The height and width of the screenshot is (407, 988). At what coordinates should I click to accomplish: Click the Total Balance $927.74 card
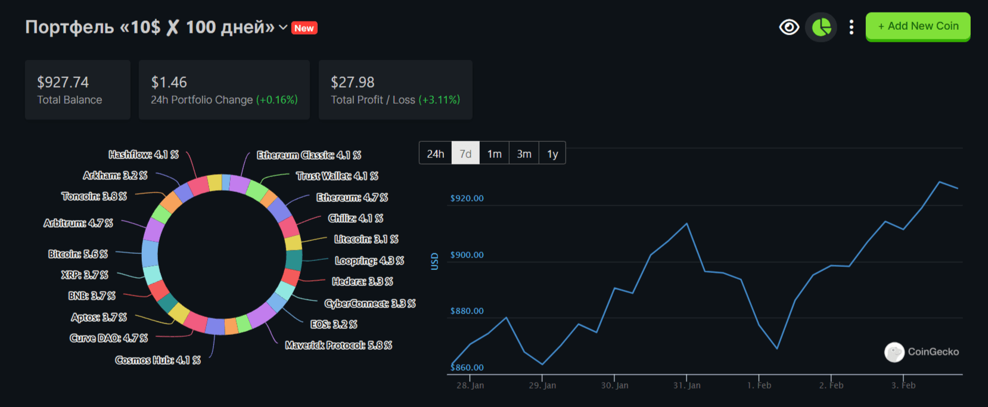click(x=77, y=90)
